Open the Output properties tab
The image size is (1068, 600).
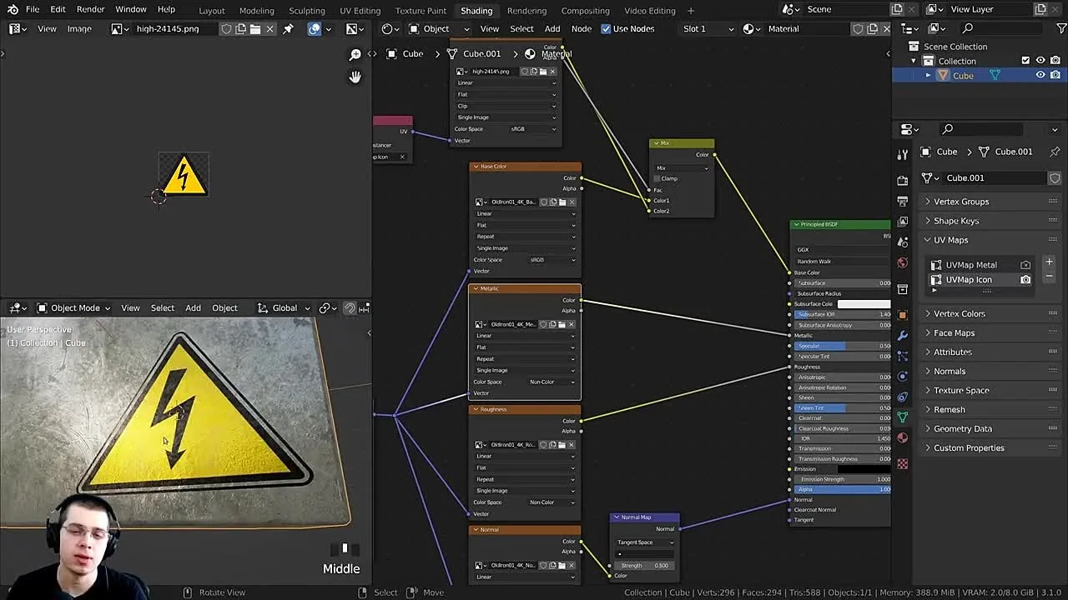(x=902, y=201)
